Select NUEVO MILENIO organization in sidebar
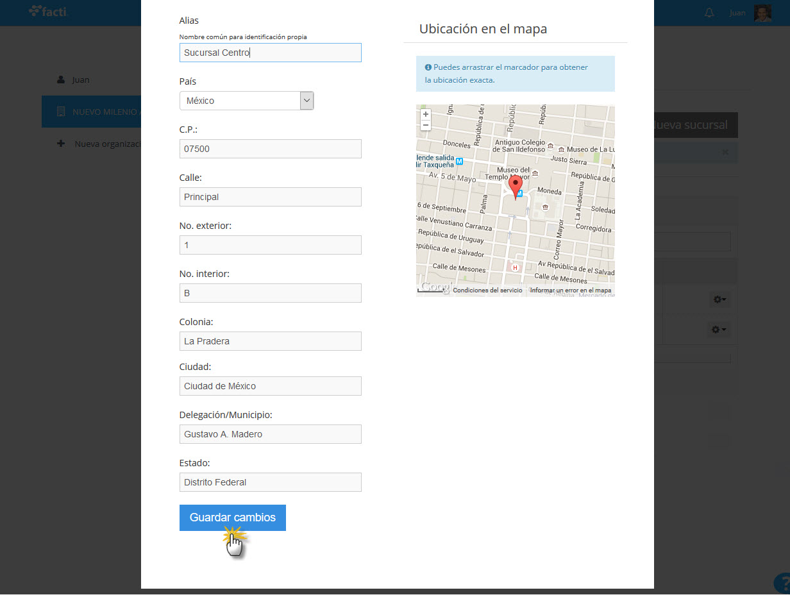Image resolution: width=790 pixels, height=597 pixels. [x=91, y=112]
